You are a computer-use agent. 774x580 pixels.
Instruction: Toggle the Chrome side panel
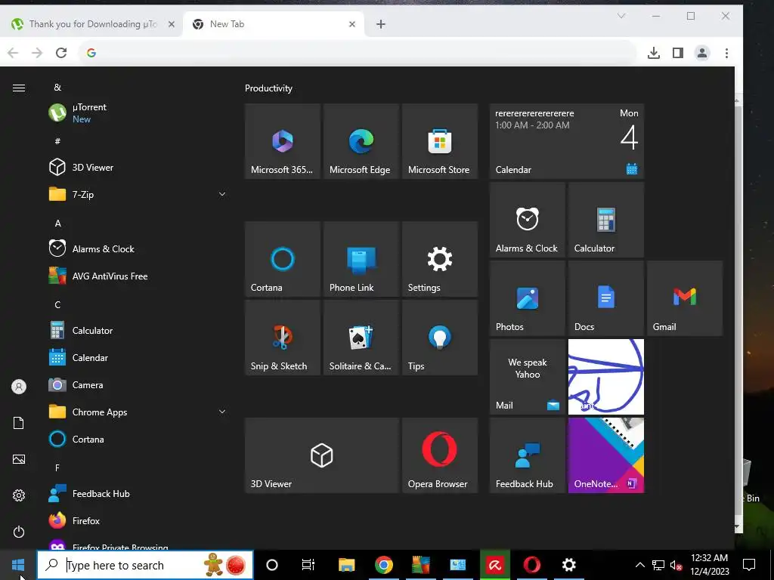click(x=678, y=53)
